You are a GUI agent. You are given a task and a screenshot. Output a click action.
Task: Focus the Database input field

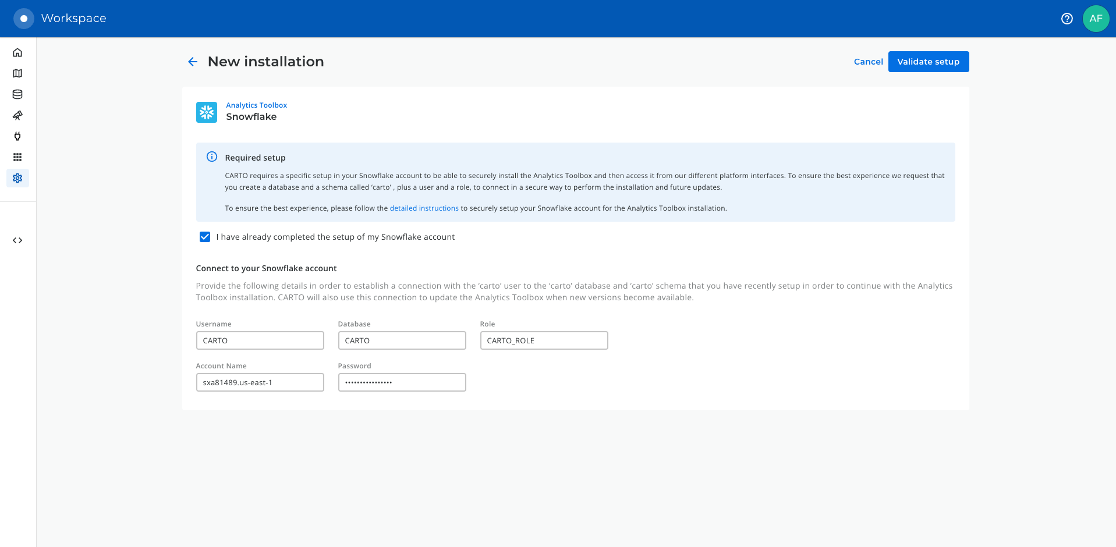point(402,340)
